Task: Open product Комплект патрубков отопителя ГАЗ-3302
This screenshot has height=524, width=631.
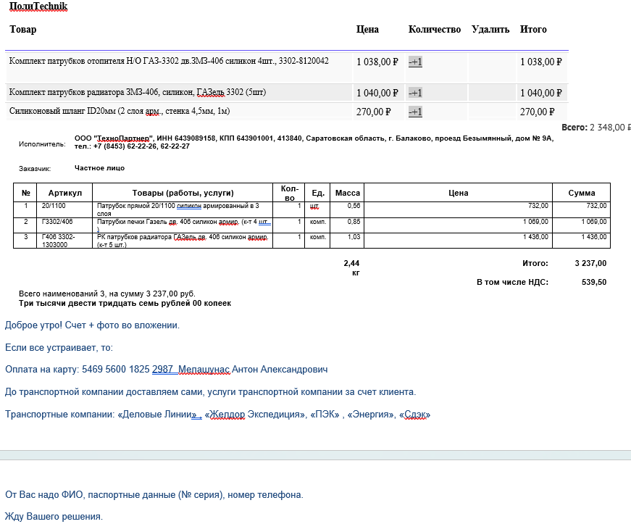Action: 169,61
